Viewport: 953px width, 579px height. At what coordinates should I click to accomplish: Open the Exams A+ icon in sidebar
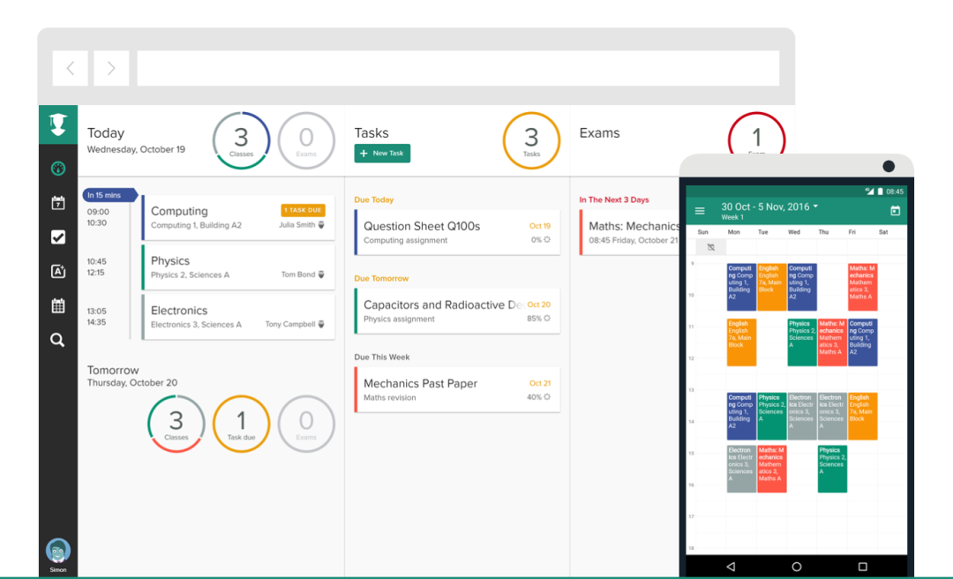(x=58, y=272)
